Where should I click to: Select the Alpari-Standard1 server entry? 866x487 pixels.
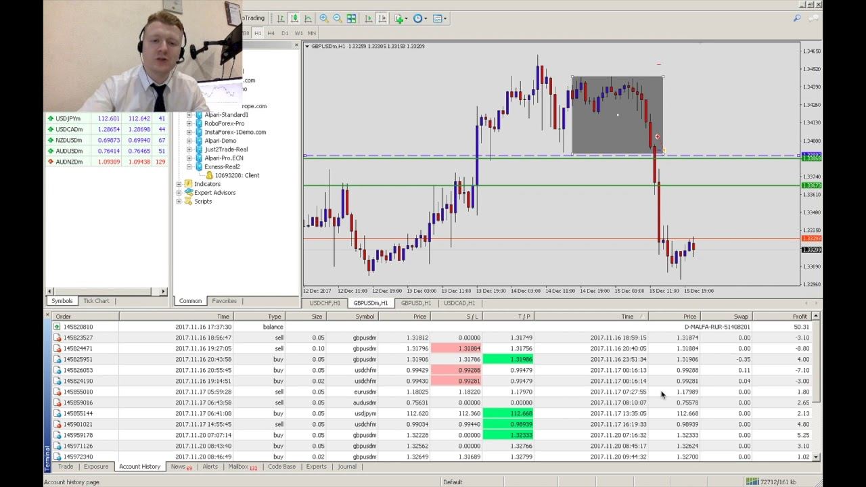point(226,115)
